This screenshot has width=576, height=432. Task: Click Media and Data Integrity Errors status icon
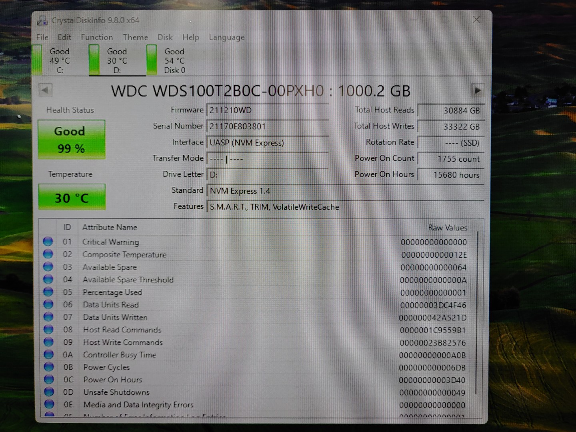tap(49, 404)
